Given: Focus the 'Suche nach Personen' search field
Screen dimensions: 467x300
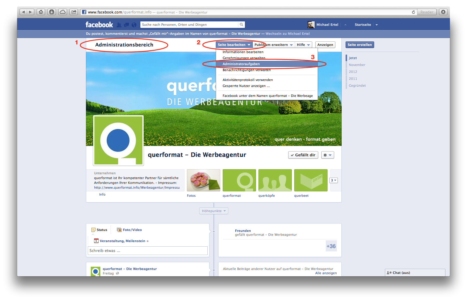Looking at the screenshot, I should [189, 25].
